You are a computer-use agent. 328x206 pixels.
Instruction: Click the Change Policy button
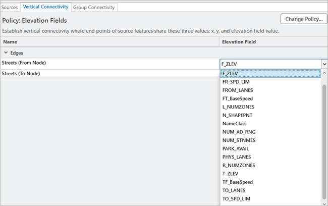[304, 20]
